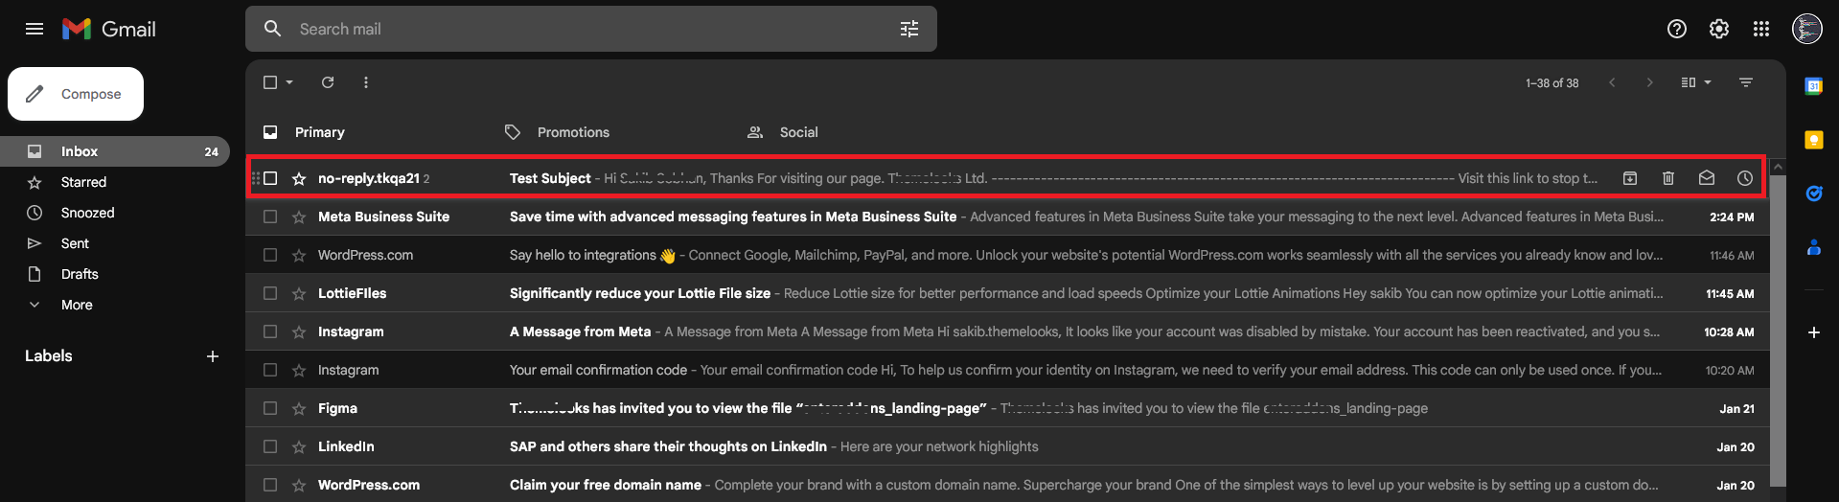
Task: Delete the Test Subject email via trash icon
Action: [x=1667, y=178]
